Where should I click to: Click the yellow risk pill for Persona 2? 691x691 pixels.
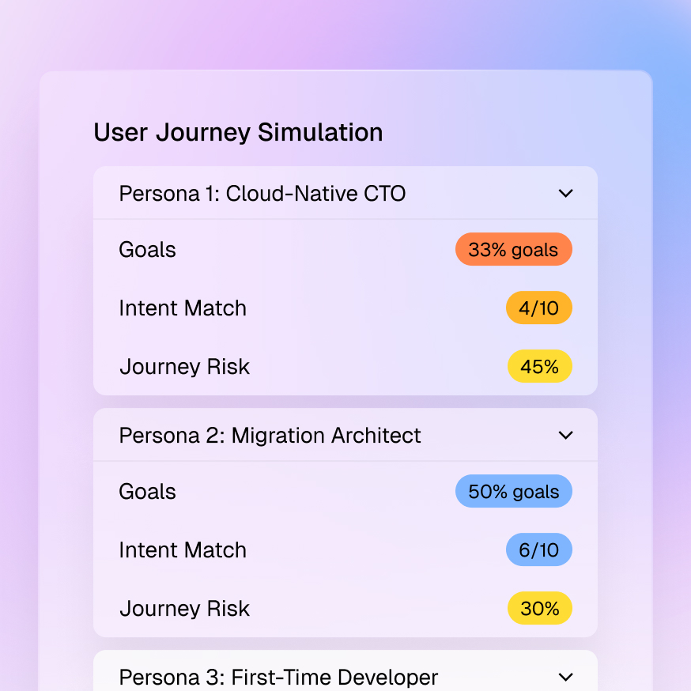pos(539,608)
